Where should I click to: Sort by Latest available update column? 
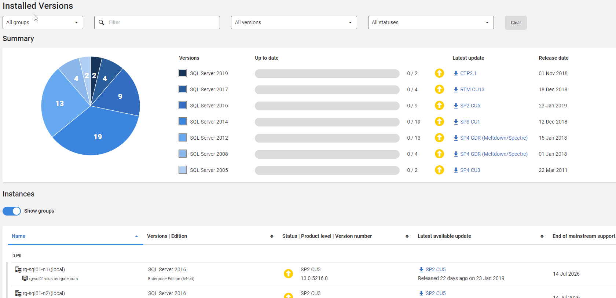click(444, 236)
